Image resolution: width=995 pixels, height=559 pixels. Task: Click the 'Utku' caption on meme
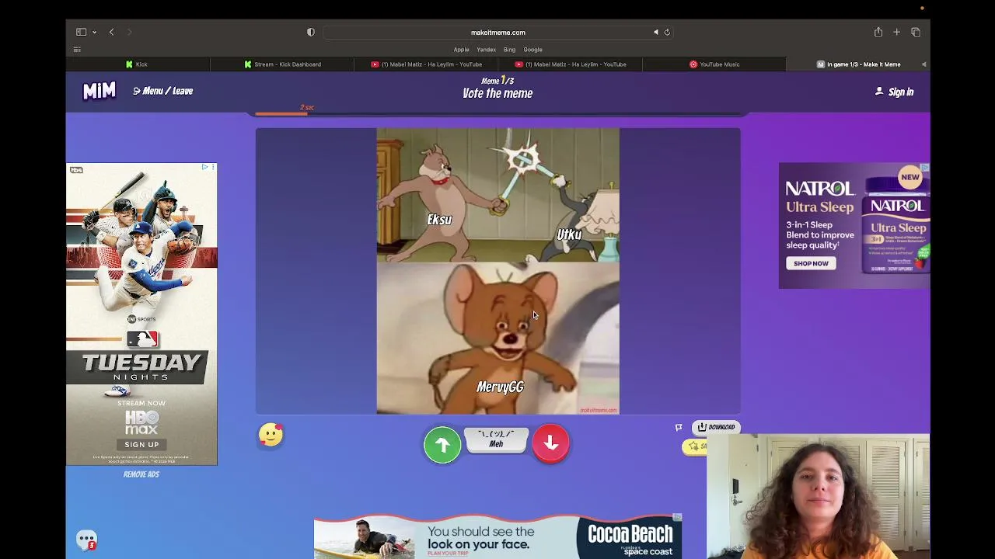[569, 234]
